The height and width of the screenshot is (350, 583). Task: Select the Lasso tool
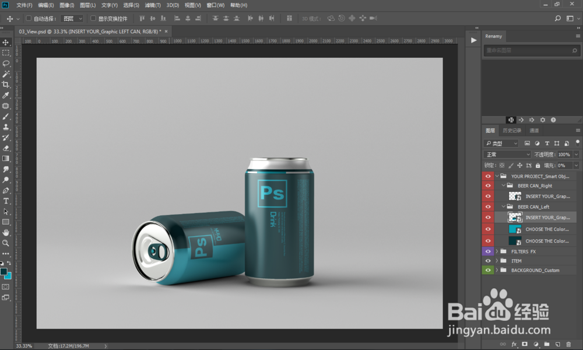point(6,63)
